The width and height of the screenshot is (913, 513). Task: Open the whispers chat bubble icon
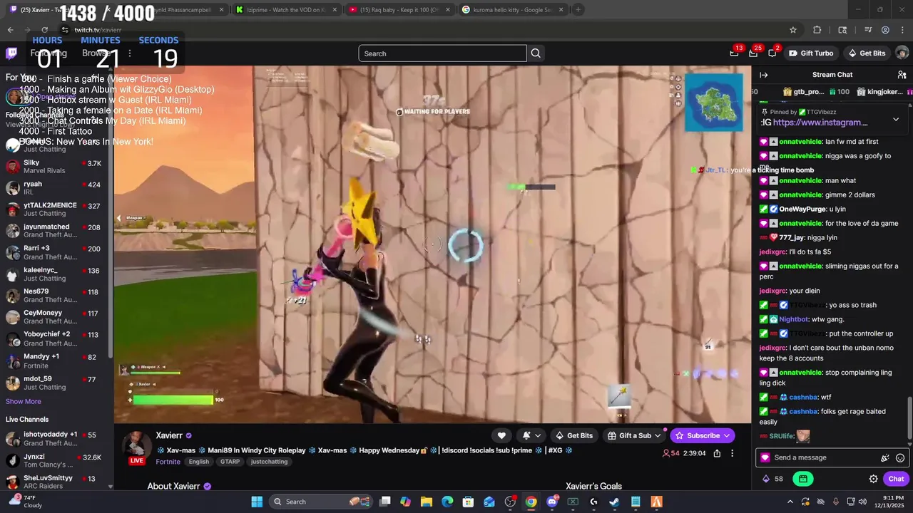coord(772,53)
